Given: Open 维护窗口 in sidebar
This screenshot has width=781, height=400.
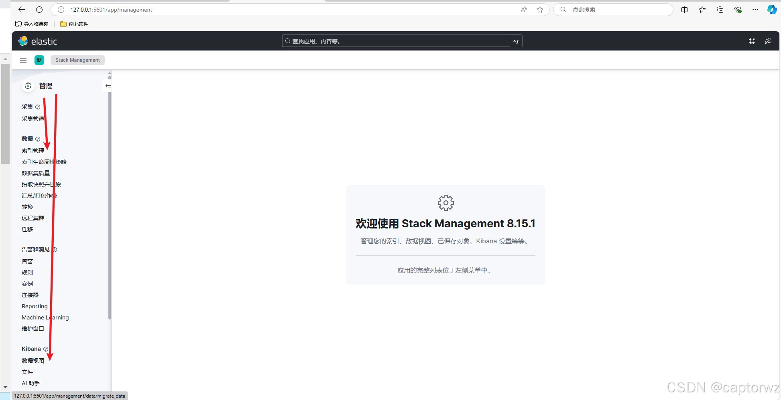Looking at the screenshot, I should (33, 329).
